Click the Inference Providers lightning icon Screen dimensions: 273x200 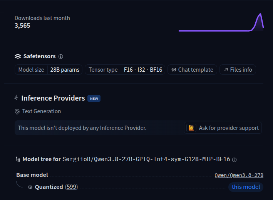pos(16,98)
